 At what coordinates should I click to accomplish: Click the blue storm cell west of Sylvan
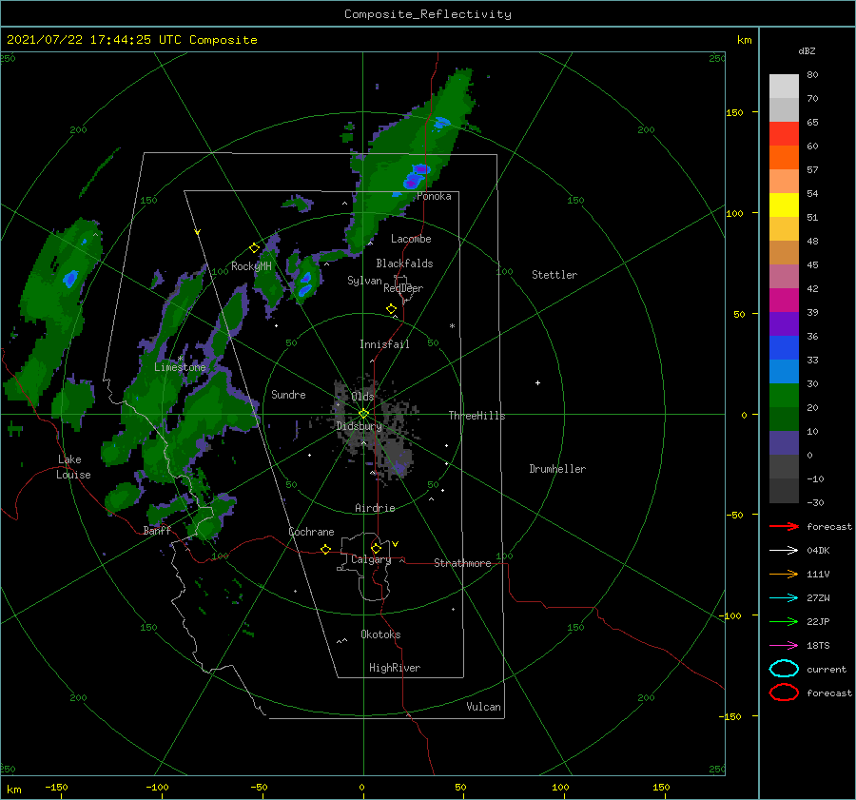pos(305,283)
